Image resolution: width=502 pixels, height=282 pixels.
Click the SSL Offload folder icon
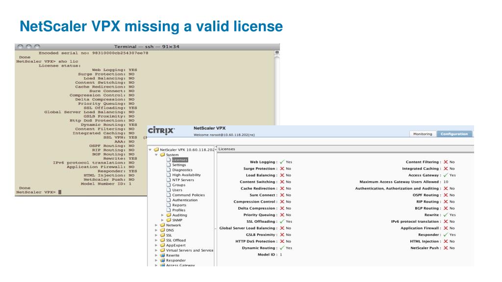click(163, 240)
